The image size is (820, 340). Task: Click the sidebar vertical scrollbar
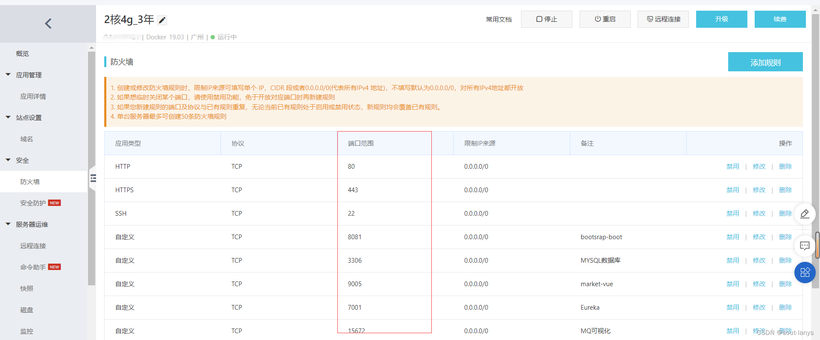tap(91, 168)
